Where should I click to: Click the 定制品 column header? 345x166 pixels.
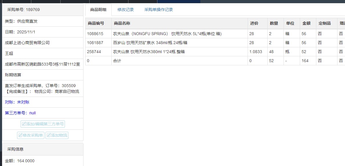click(324, 23)
